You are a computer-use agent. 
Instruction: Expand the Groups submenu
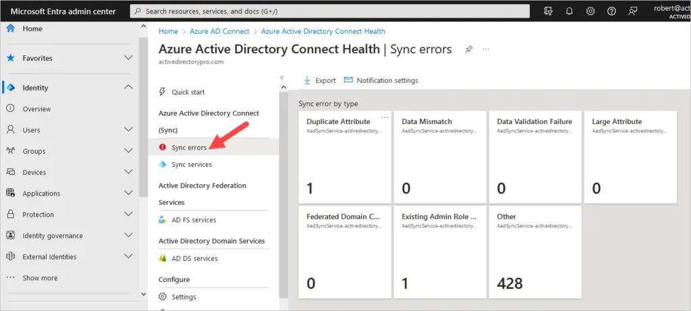(128, 150)
